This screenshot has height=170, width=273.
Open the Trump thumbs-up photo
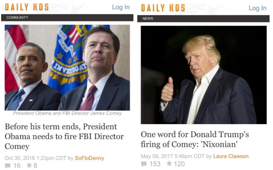click(204, 75)
